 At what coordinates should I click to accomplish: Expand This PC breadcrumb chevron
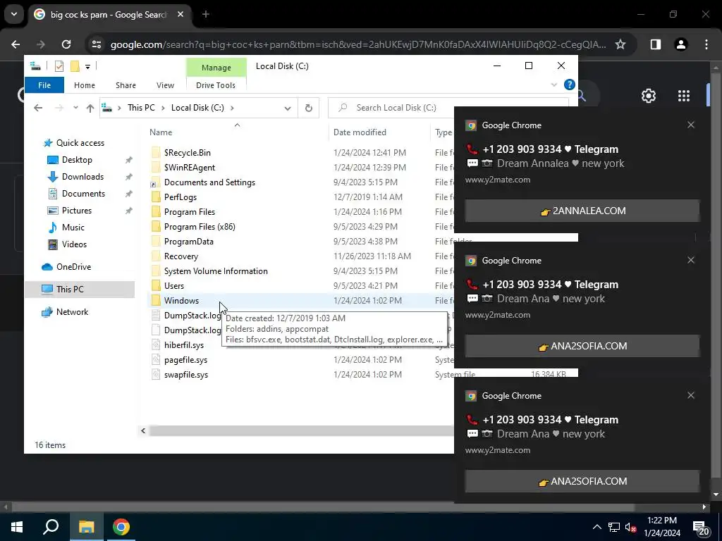(163, 108)
